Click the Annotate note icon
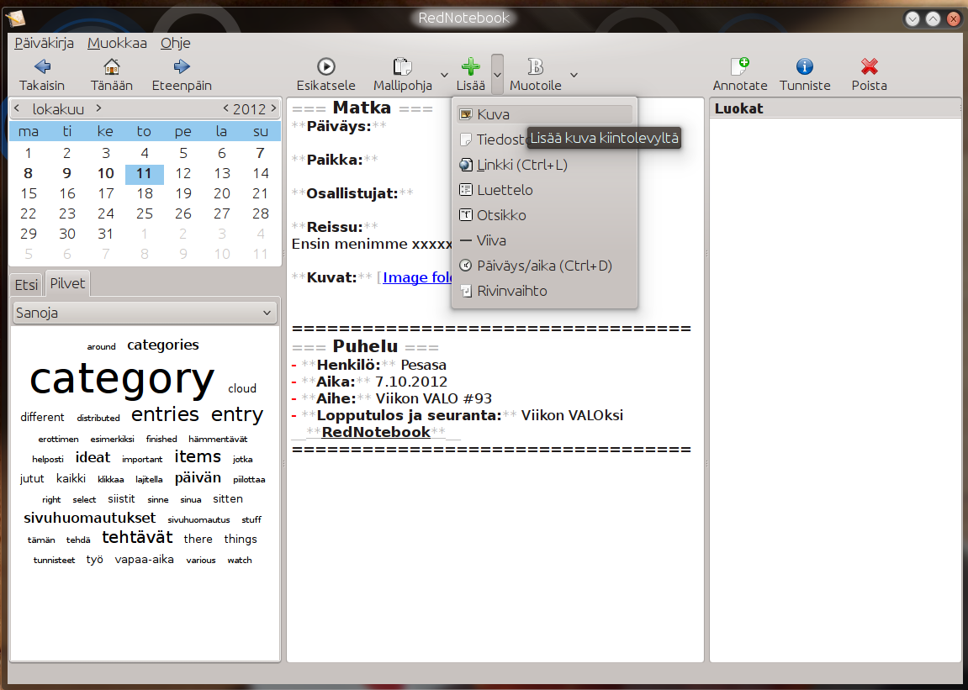Screen dimensions: 968x690 pos(739,66)
